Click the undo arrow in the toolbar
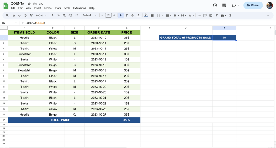The image size is (276, 148). (x=14, y=16)
